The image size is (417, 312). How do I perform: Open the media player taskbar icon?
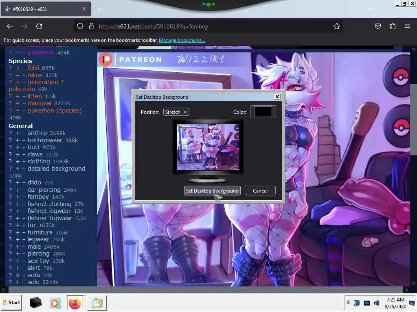pos(55,303)
